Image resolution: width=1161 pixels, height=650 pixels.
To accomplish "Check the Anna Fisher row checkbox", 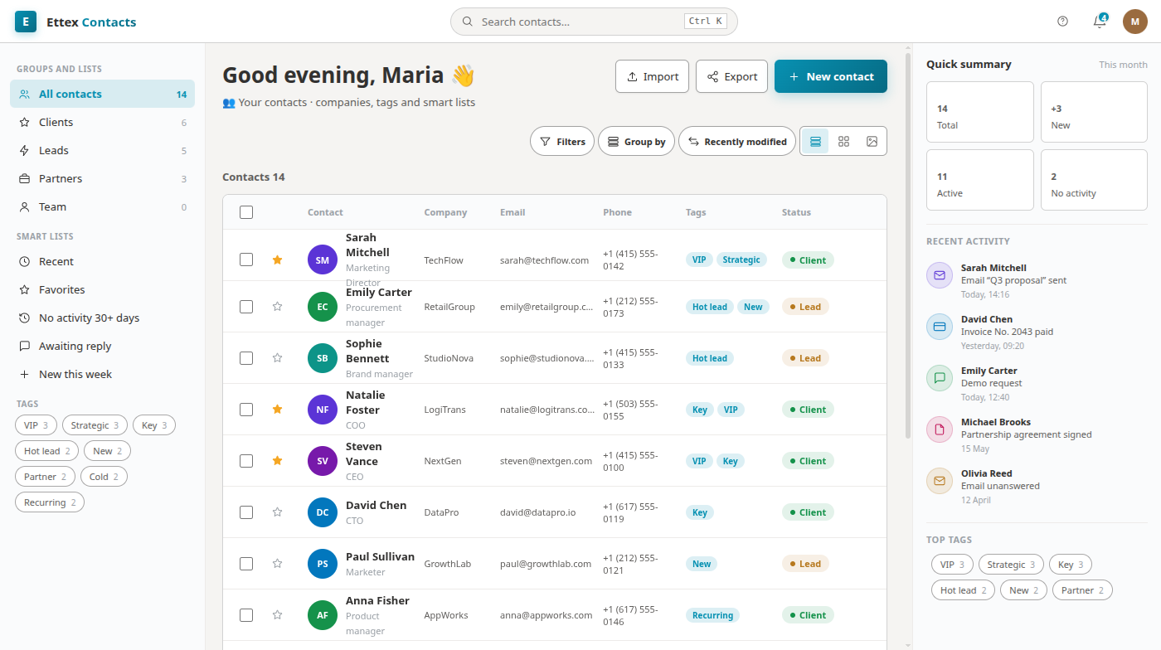I will coord(246,615).
